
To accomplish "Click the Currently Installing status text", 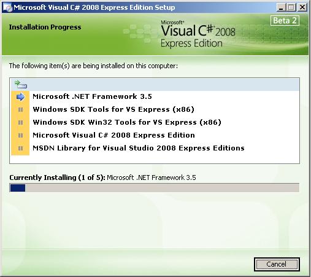I will [x=102, y=178].
